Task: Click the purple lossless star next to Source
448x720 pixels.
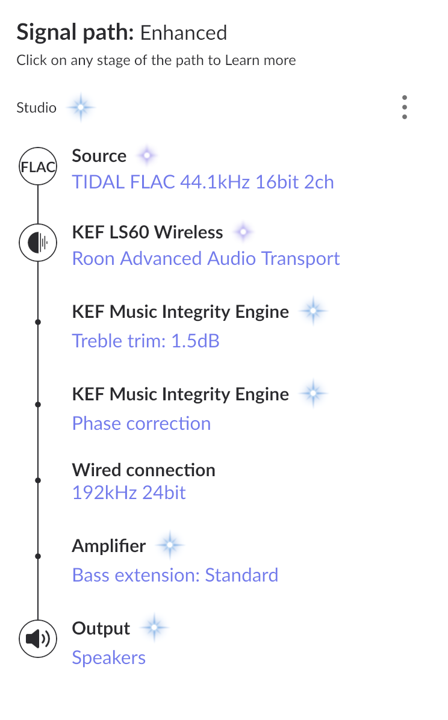Action: (x=147, y=156)
